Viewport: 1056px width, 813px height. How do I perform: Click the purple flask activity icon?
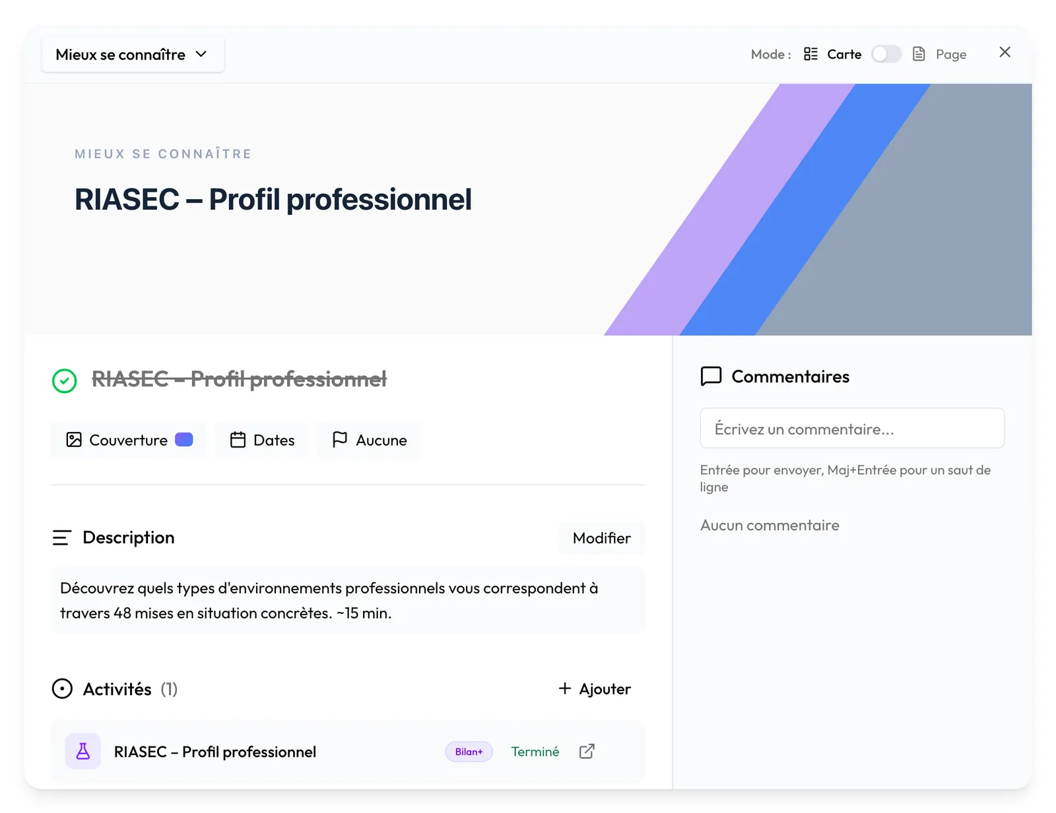tap(83, 751)
